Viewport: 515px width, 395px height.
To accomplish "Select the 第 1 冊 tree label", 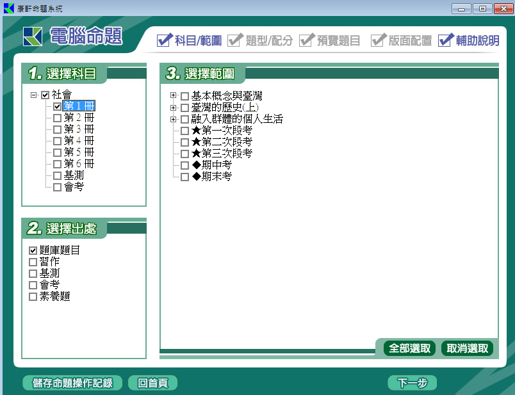I will (79, 106).
